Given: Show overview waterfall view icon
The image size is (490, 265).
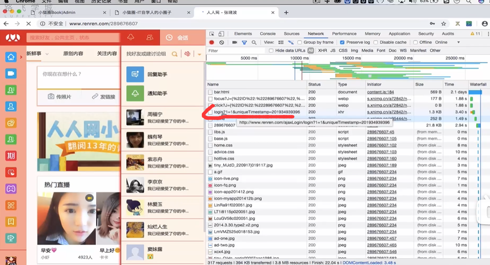Looking at the screenshot, I should pyautogui.click(x=291, y=42).
